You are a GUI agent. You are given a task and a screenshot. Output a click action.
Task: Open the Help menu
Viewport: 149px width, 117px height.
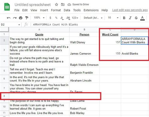(x=105, y=10)
